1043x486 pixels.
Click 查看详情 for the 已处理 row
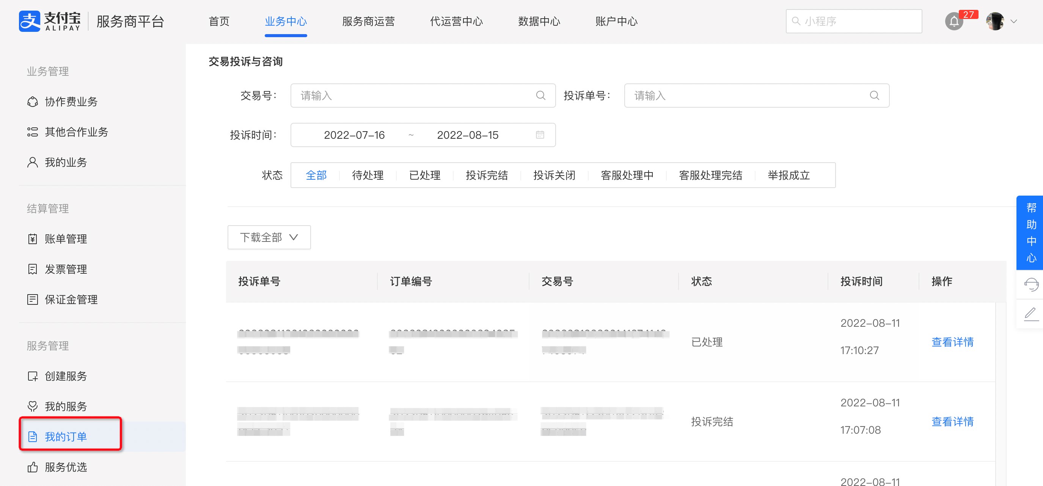pos(952,342)
